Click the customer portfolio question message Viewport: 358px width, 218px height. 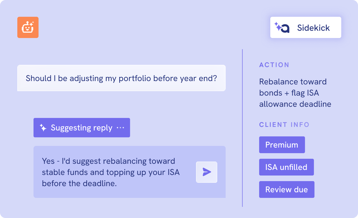click(121, 78)
